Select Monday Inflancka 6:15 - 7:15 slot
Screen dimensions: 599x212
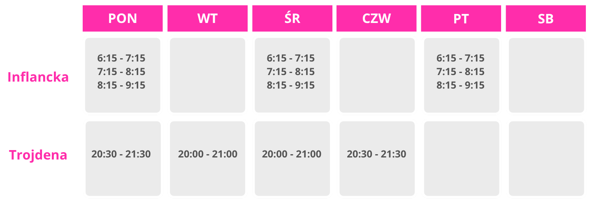click(121, 58)
